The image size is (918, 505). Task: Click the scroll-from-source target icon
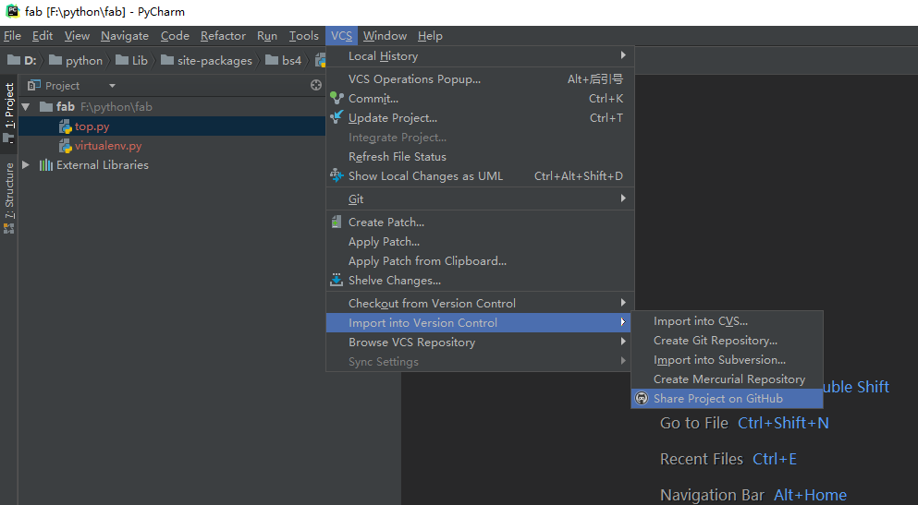(316, 85)
